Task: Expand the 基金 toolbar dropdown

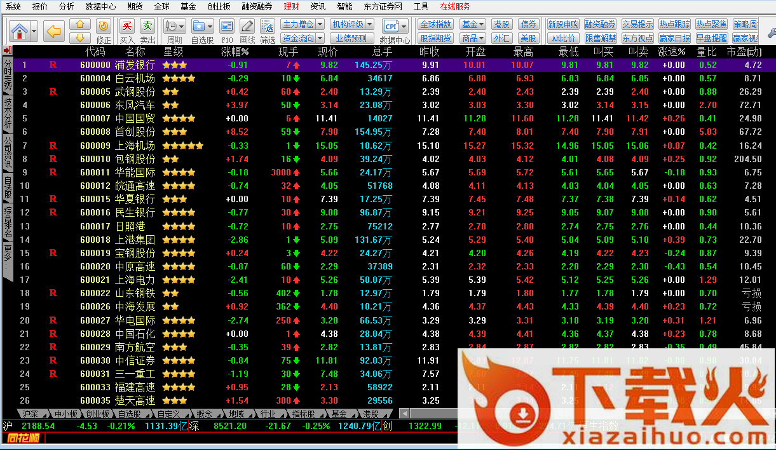Action: [x=473, y=24]
